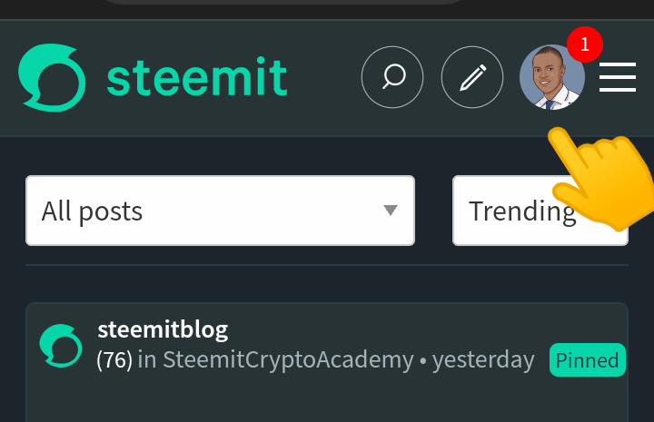Screen dimensions: 654x422
Task: Click the pencil icon to write a post
Action: coord(472,77)
